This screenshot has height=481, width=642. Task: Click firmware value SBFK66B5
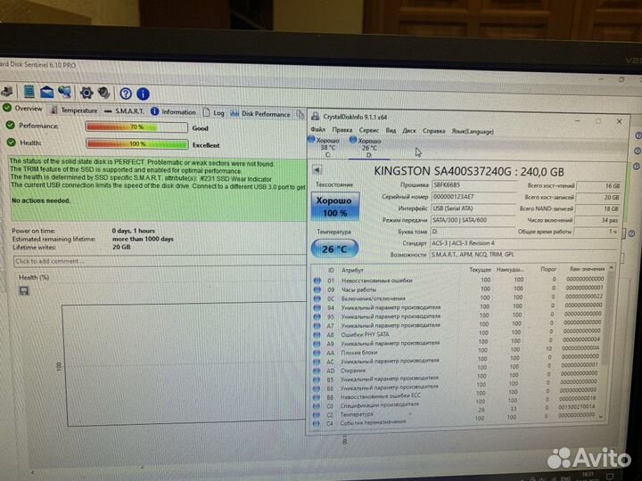474,185
